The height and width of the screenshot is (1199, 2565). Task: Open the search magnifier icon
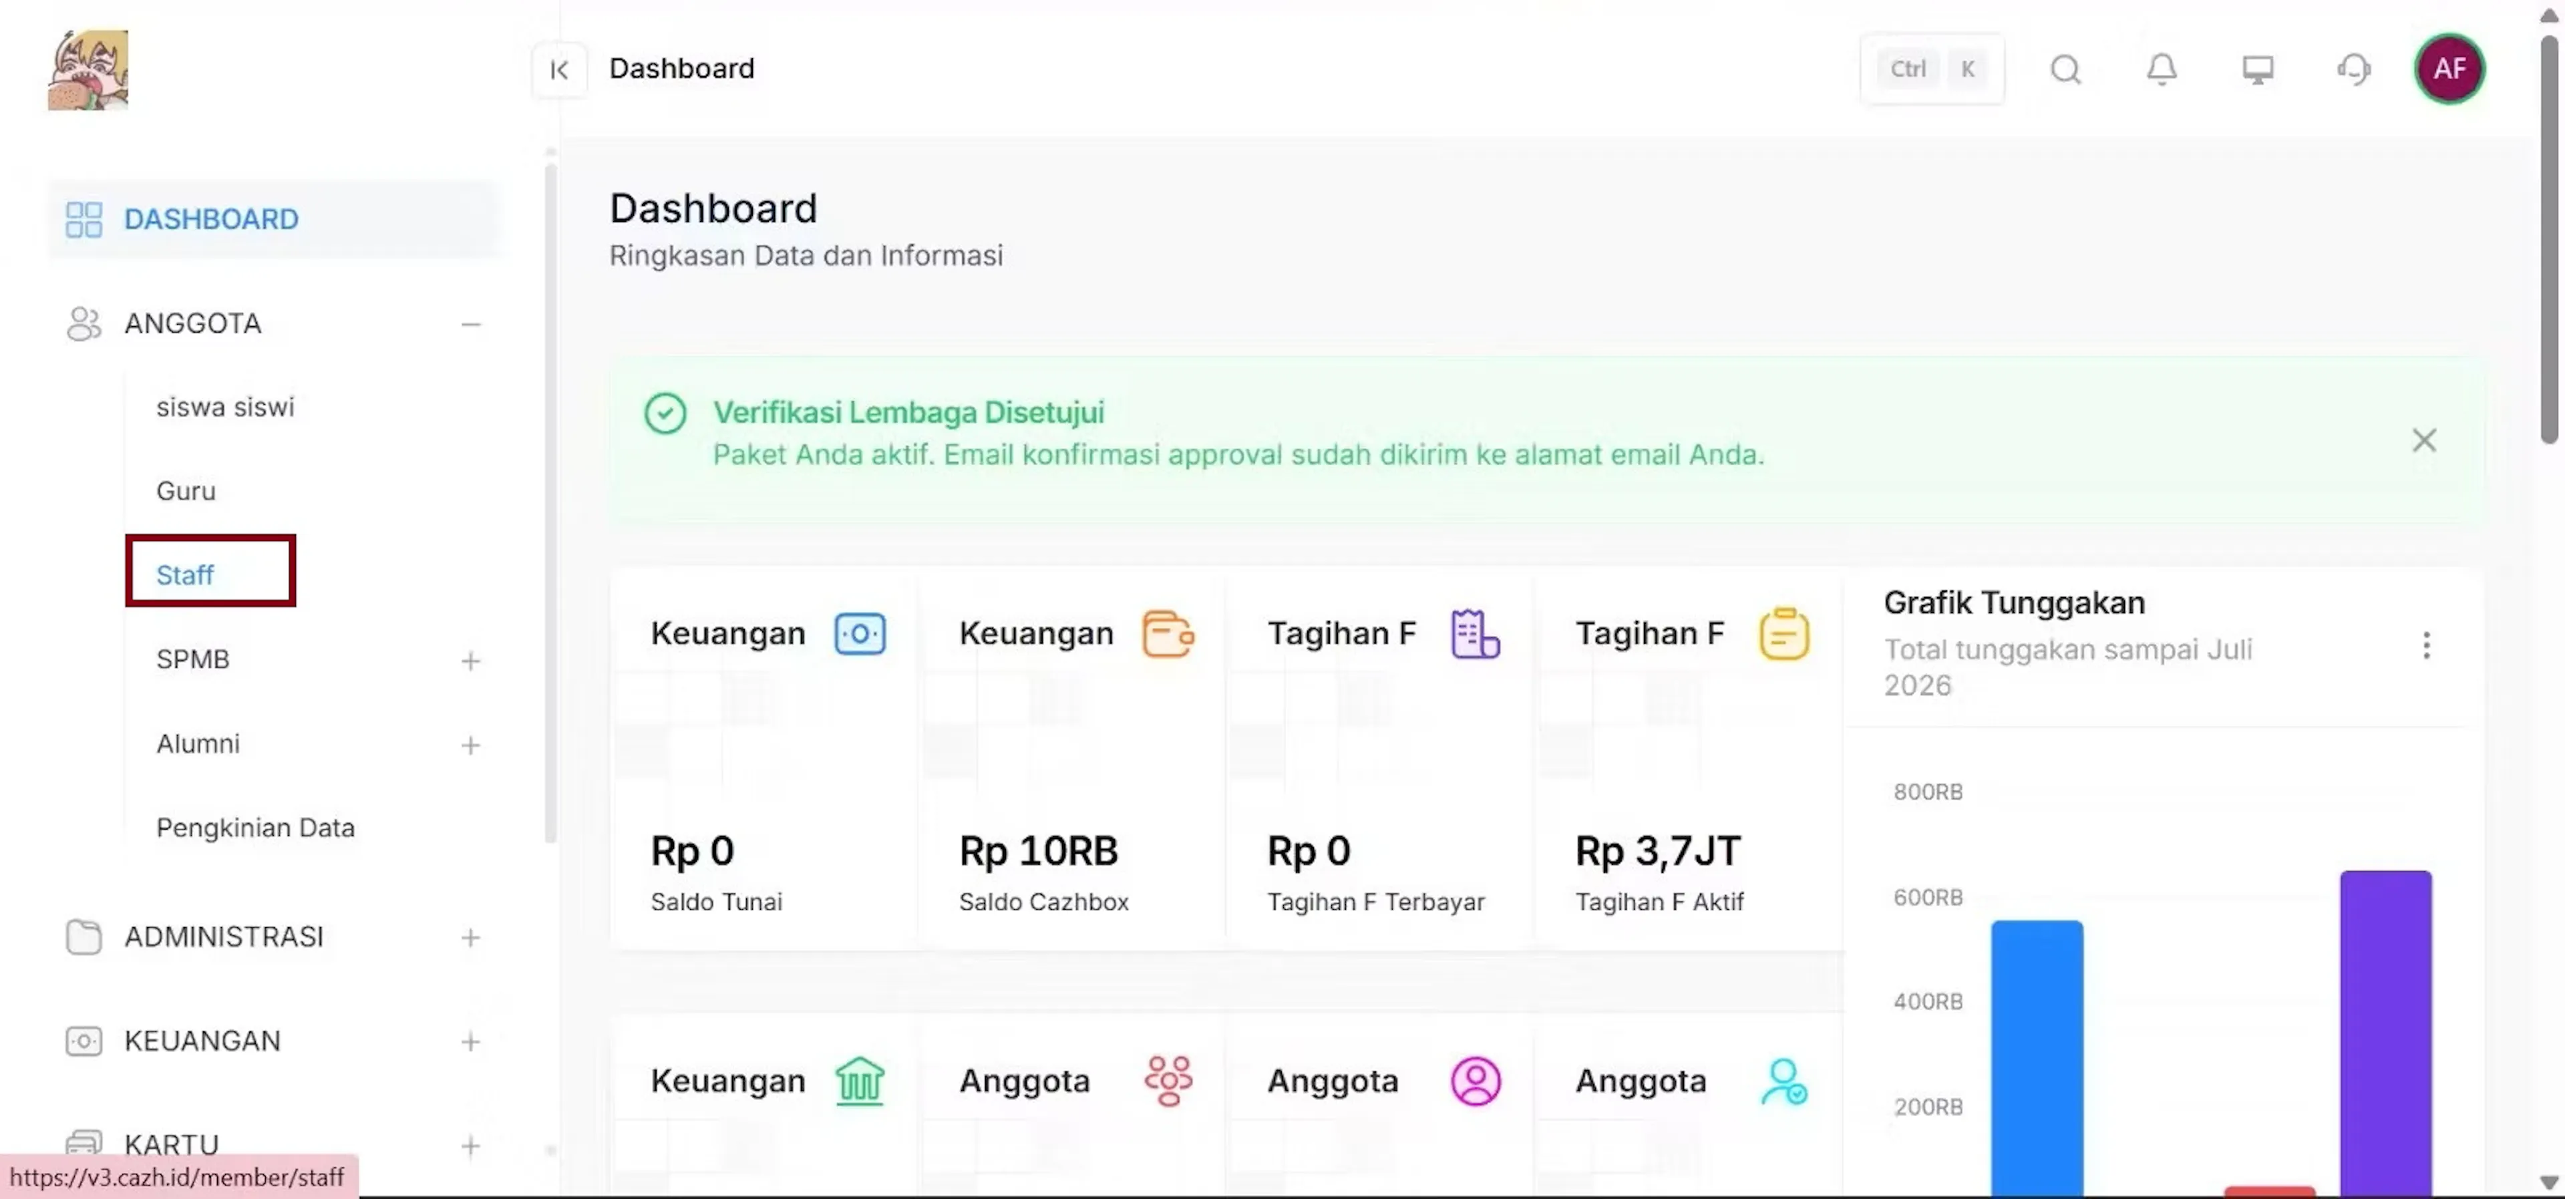pyautogui.click(x=2065, y=69)
